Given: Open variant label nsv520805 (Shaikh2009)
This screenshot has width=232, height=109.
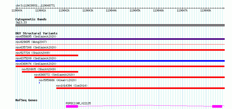Looking at the screenshot, I should coord(39,69).
